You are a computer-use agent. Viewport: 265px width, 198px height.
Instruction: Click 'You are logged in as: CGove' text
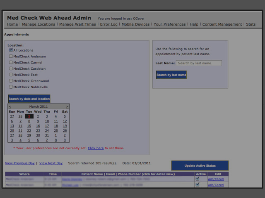click(x=120, y=19)
